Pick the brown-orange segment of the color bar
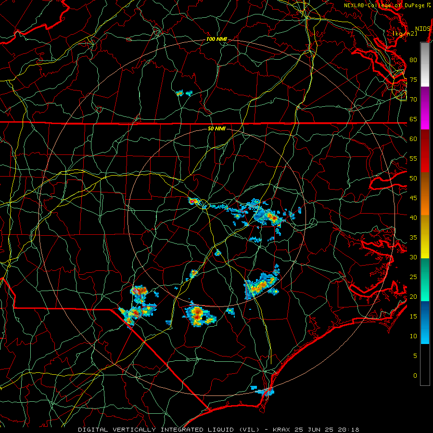This screenshot has width=433, height=433. tap(425, 194)
